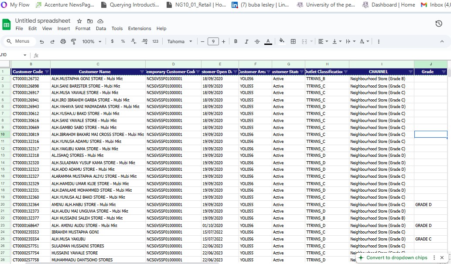Toggle strikethrough formatting
451x264 pixels.
pos(257,41)
